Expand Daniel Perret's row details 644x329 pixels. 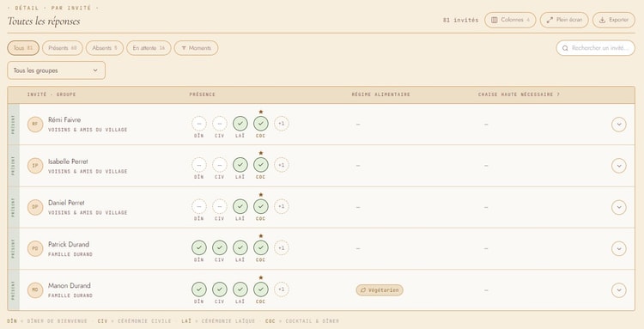618,207
